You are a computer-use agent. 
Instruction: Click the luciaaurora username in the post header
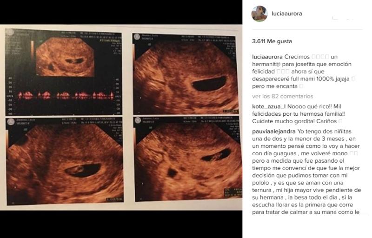(x=286, y=13)
